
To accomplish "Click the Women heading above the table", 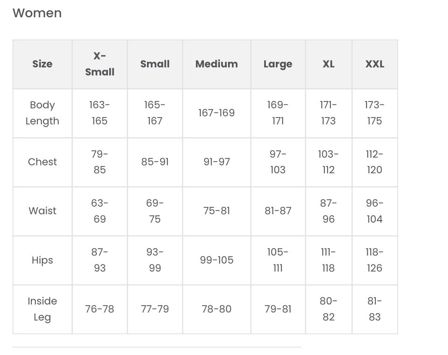I will pos(37,13).
